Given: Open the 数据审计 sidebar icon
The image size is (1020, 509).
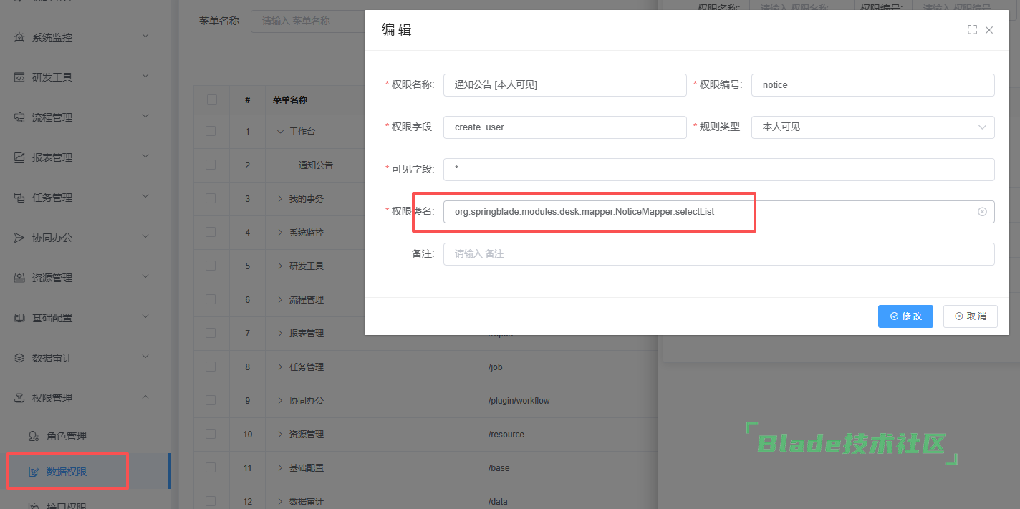Looking at the screenshot, I should [x=19, y=357].
